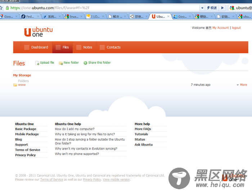This screenshot has height=191, width=252.
Task: Close the I LO... tab
Action: [x=103, y=17]
